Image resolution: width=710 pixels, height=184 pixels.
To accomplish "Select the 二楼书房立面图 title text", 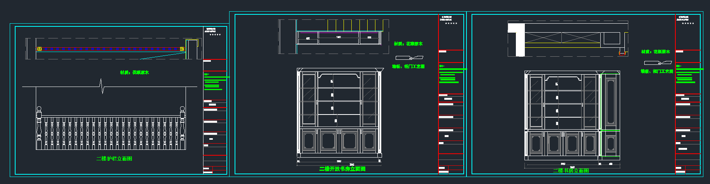I will point(571,171).
